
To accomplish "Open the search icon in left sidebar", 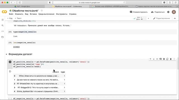I will (3, 26).
